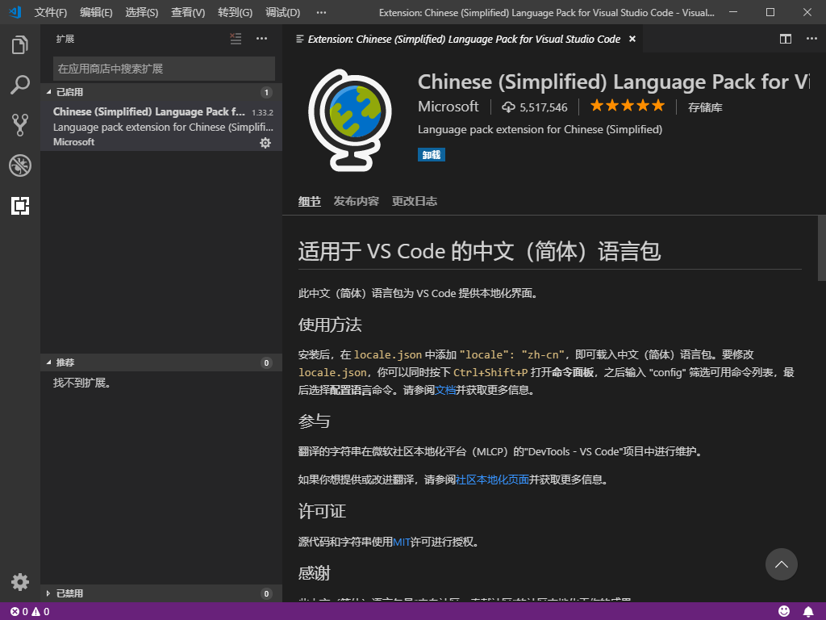
Task: Open extensions panel more actions menu
Action: tap(261, 38)
